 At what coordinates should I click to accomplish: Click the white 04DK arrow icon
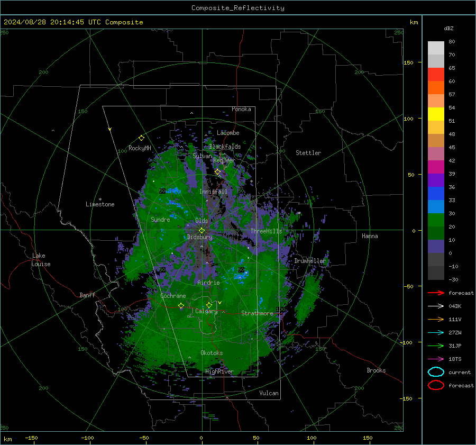tap(436, 306)
